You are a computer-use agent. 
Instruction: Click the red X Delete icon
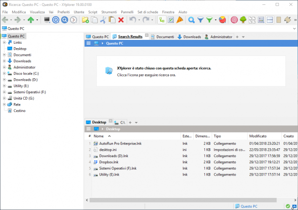point(121,20)
